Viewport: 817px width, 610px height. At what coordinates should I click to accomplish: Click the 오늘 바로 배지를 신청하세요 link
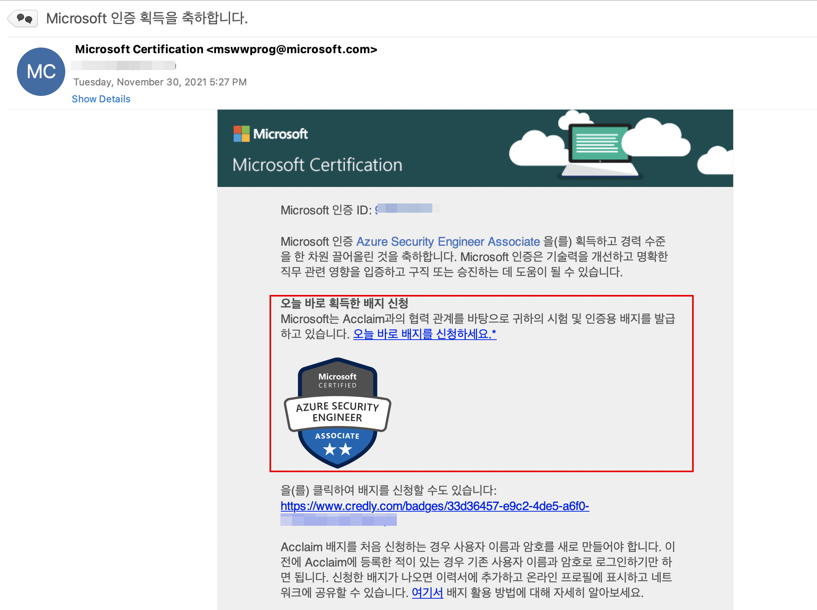click(x=425, y=334)
